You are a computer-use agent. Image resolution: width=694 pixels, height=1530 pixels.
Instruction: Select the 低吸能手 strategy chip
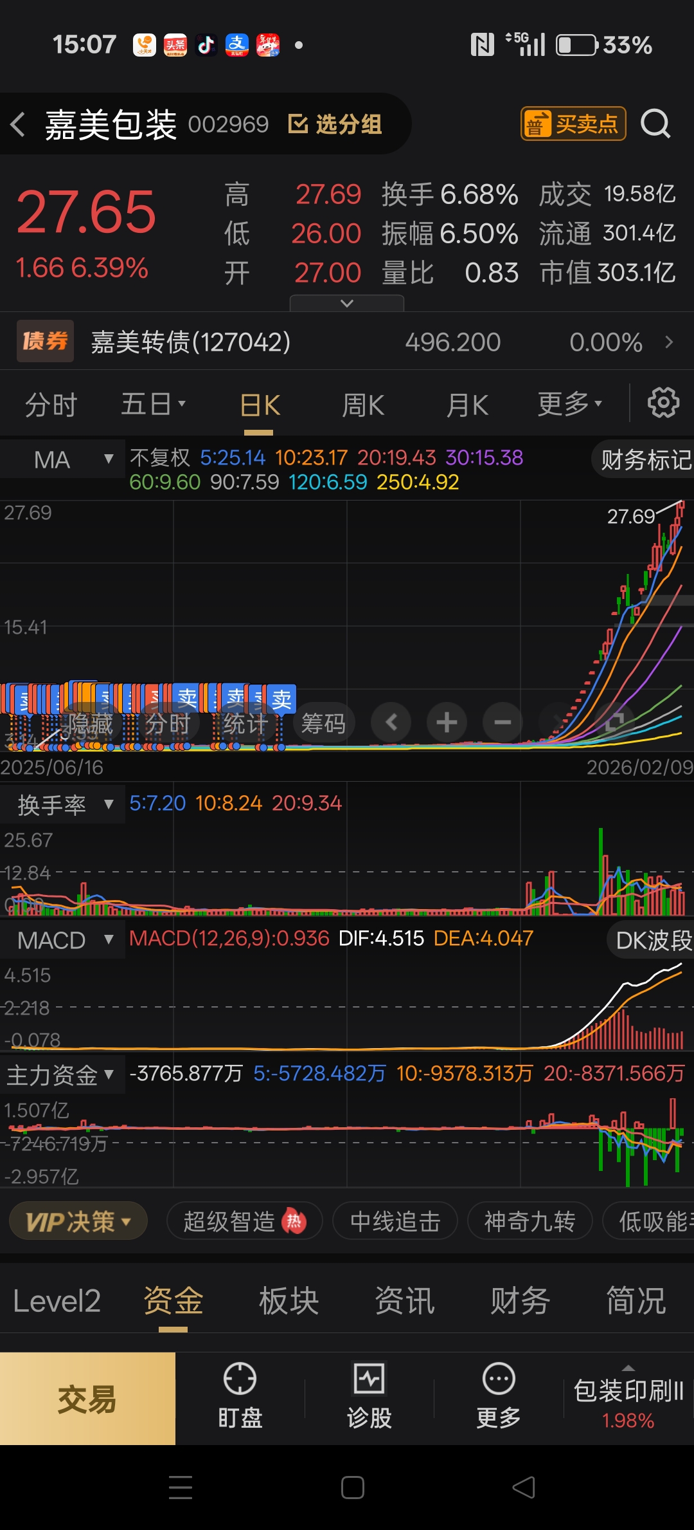coord(649,1221)
